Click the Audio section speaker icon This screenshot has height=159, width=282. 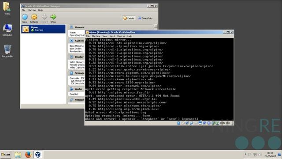click(71, 89)
